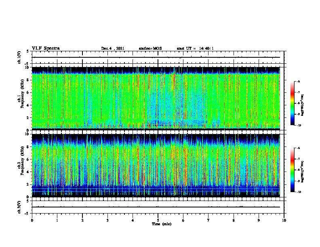Viewport: 320px width, 247px height.
Task: Click the "10" minute tick on time axis
Action: click(x=284, y=220)
